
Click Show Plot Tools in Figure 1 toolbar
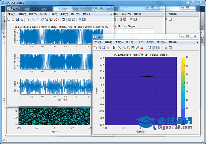click(84, 19)
